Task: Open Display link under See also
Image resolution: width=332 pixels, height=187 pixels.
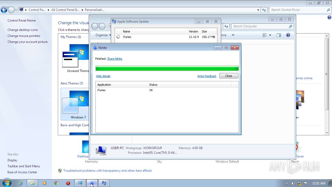Action: click(x=12, y=160)
